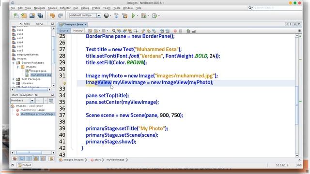Click the Find Selection magnifier icon in editor toolbar
Viewport: 310px width, 174px height.
pos(113,31)
